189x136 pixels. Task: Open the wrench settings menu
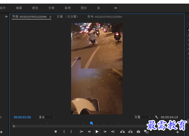click(156, 117)
